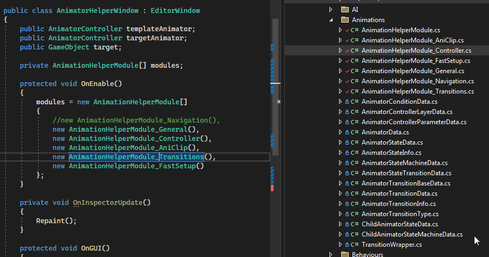Viewport: 489px width, 257px height.
Task: Expand the AnimatorTransitionInfo.cs file node
Action: click(340, 204)
